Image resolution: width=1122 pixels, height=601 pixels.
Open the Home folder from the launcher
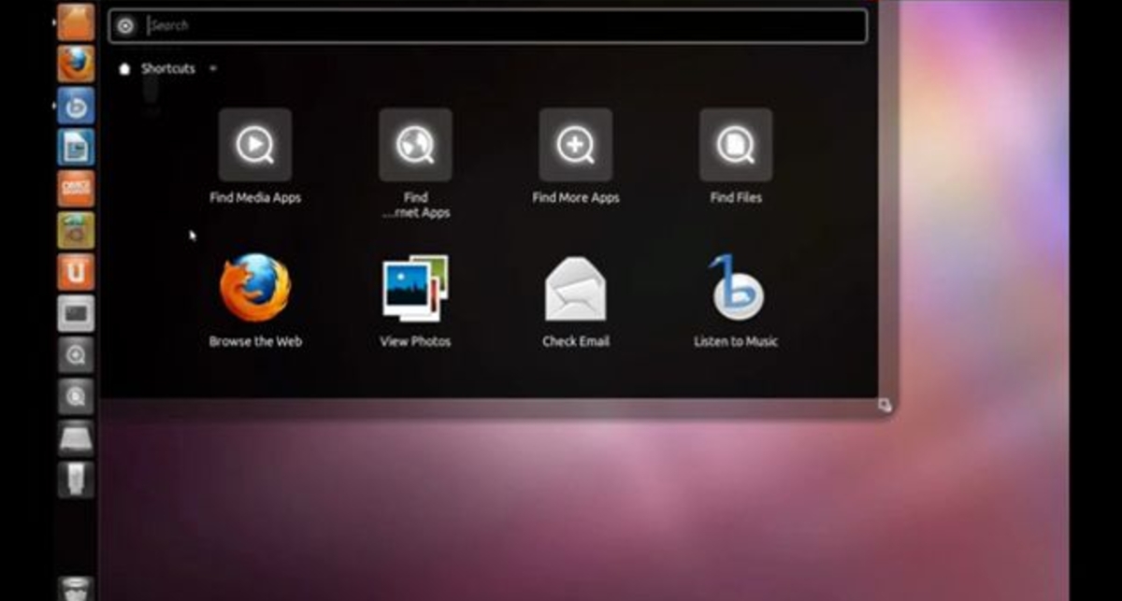coord(75,21)
